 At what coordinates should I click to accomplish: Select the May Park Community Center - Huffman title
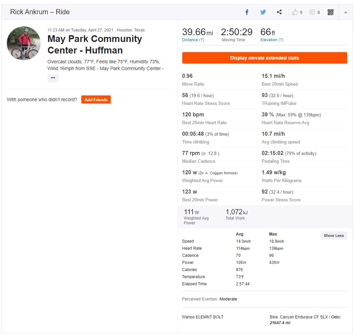pos(95,44)
